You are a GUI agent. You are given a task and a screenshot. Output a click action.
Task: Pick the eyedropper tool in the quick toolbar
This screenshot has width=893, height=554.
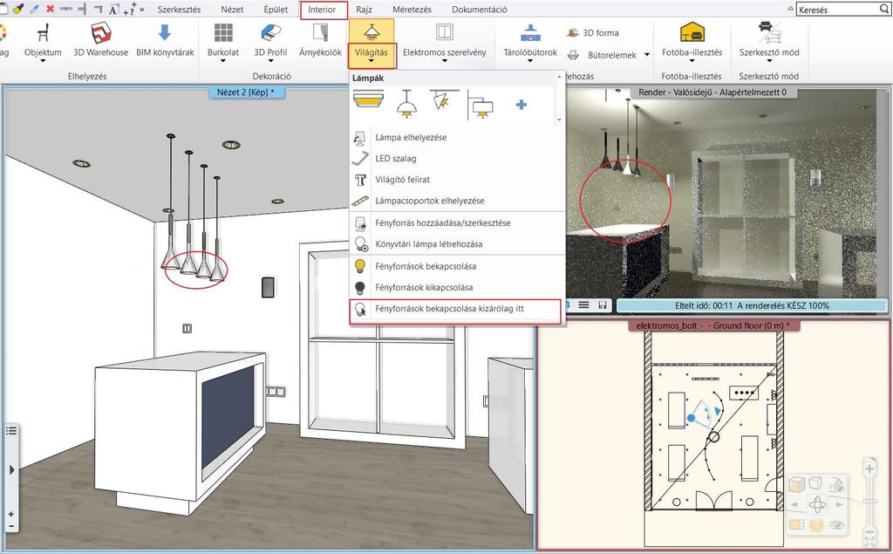[34, 9]
